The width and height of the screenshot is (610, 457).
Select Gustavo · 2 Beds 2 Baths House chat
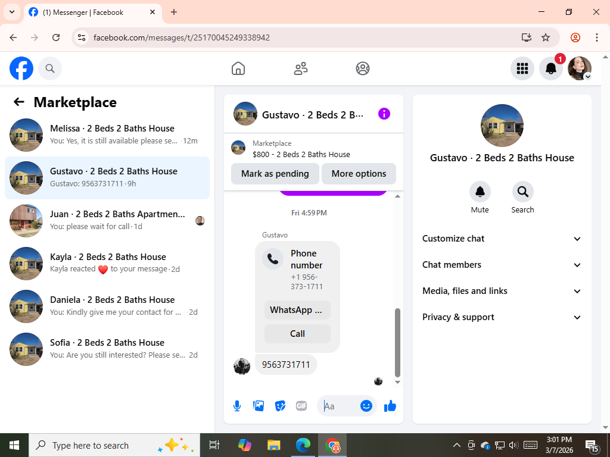pos(107,178)
